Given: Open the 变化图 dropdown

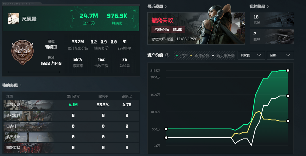Looking at the screenshot, I should click(x=251, y=55).
